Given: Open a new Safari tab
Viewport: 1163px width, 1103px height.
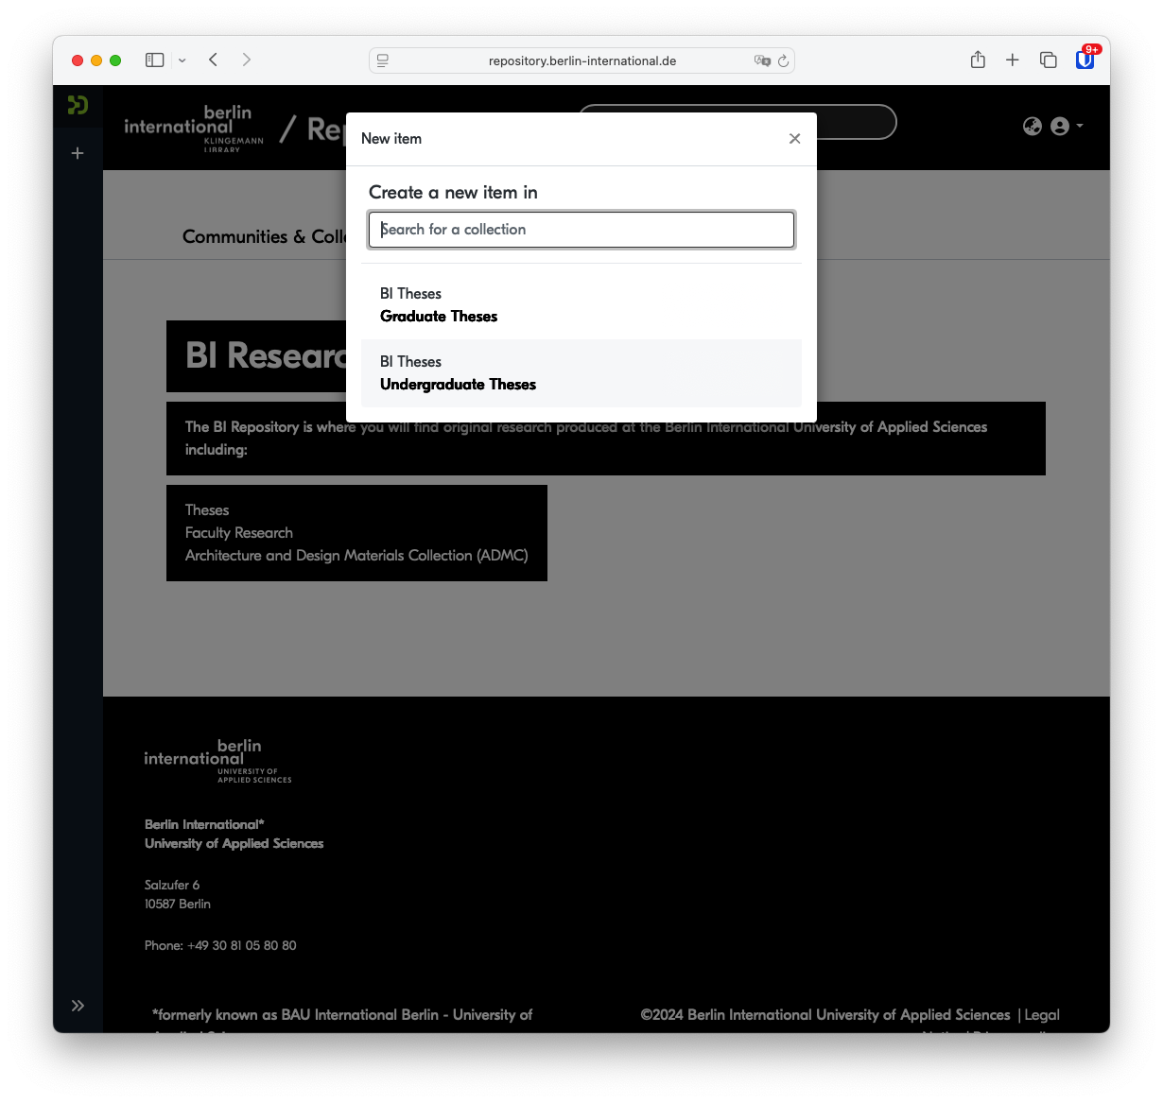Looking at the screenshot, I should click(1013, 60).
